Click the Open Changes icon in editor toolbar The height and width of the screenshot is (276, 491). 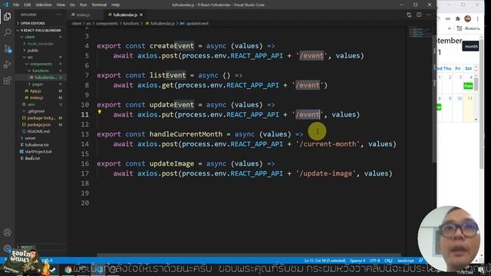click(409, 15)
